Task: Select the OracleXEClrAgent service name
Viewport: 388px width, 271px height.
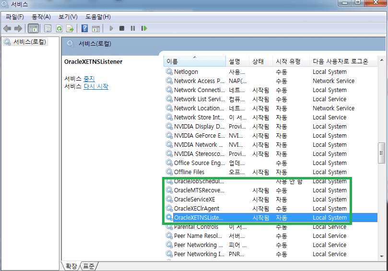Action: pyautogui.click(x=197, y=208)
